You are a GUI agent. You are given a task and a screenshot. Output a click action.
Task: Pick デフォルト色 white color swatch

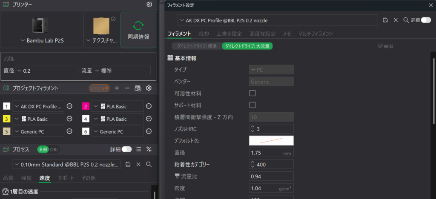point(271,140)
